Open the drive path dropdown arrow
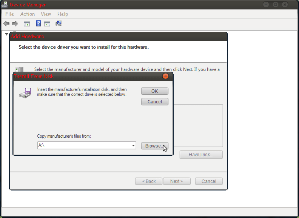 133,146
